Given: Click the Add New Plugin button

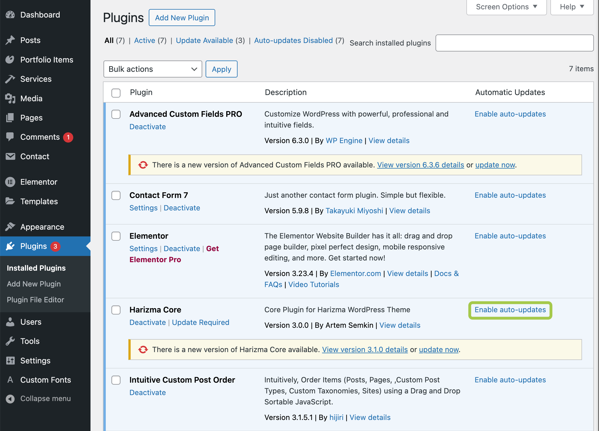Looking at the screenshot, I should 182,18.
